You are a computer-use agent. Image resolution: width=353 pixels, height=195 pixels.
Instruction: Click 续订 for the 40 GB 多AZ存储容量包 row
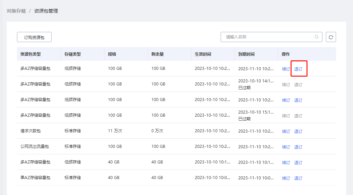(286, 162)
